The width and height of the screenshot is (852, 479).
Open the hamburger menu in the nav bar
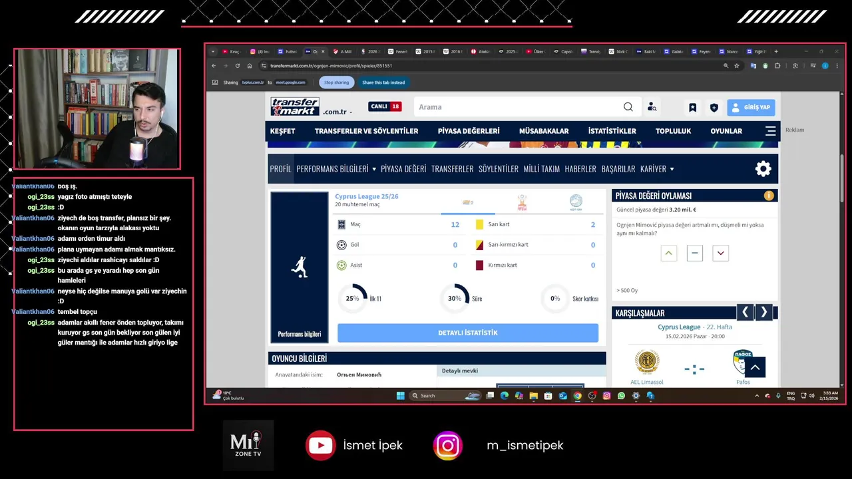pyautogui.click(x=770, y=131)
